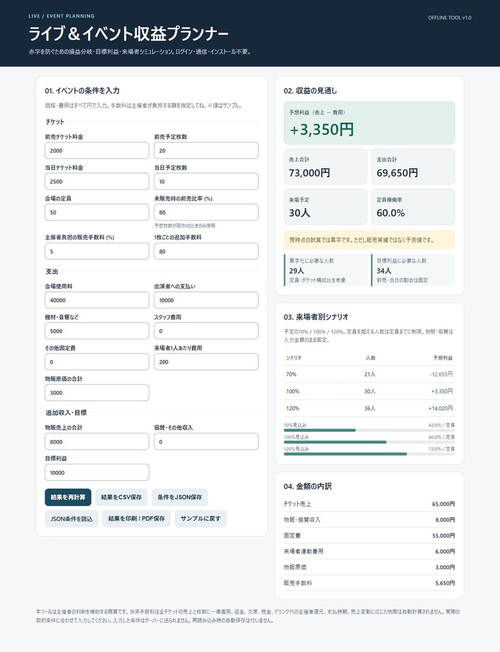Open 結果を印刷 / PDF保存
Screen dimensions: 500x652
pos(137,518)
